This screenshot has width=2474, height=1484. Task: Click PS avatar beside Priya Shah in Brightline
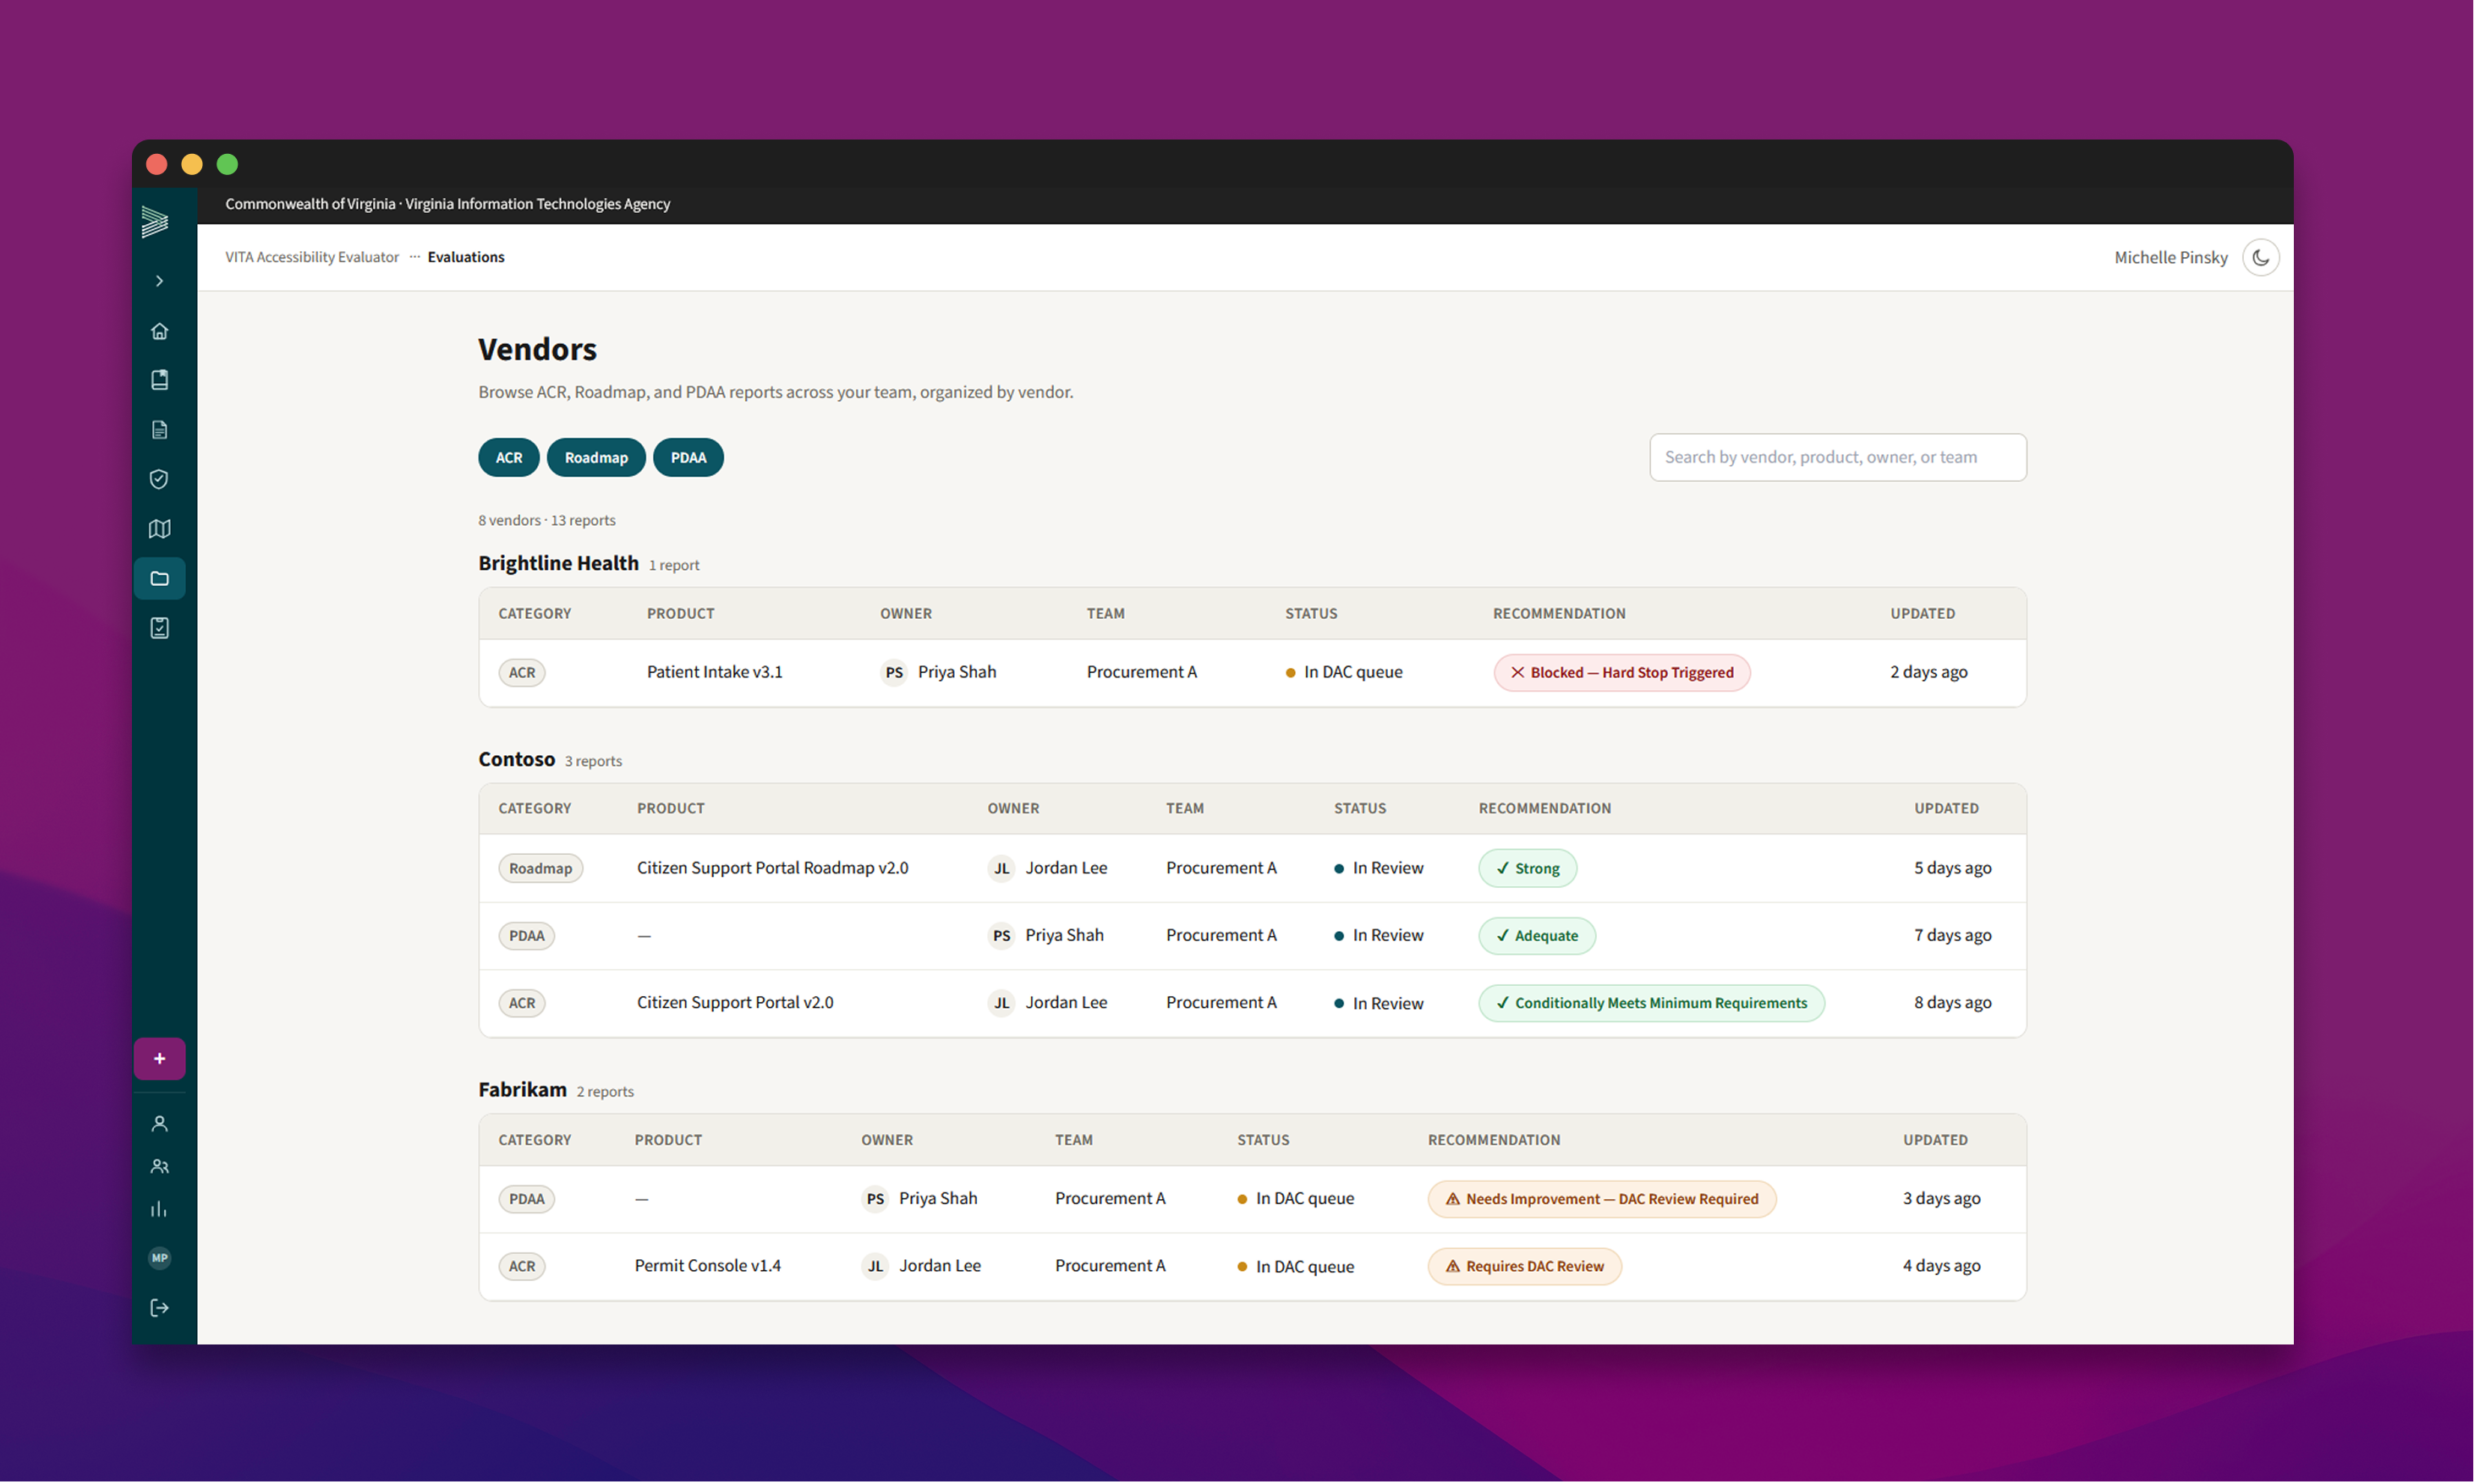pos(894,672)
